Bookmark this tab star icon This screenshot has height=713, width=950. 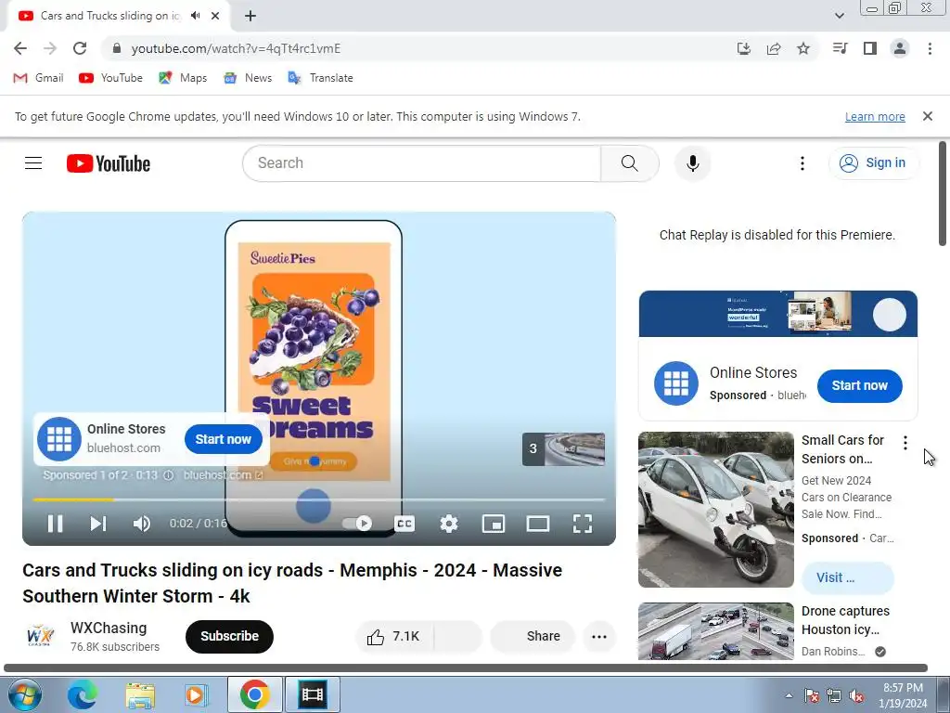[803, 48]
